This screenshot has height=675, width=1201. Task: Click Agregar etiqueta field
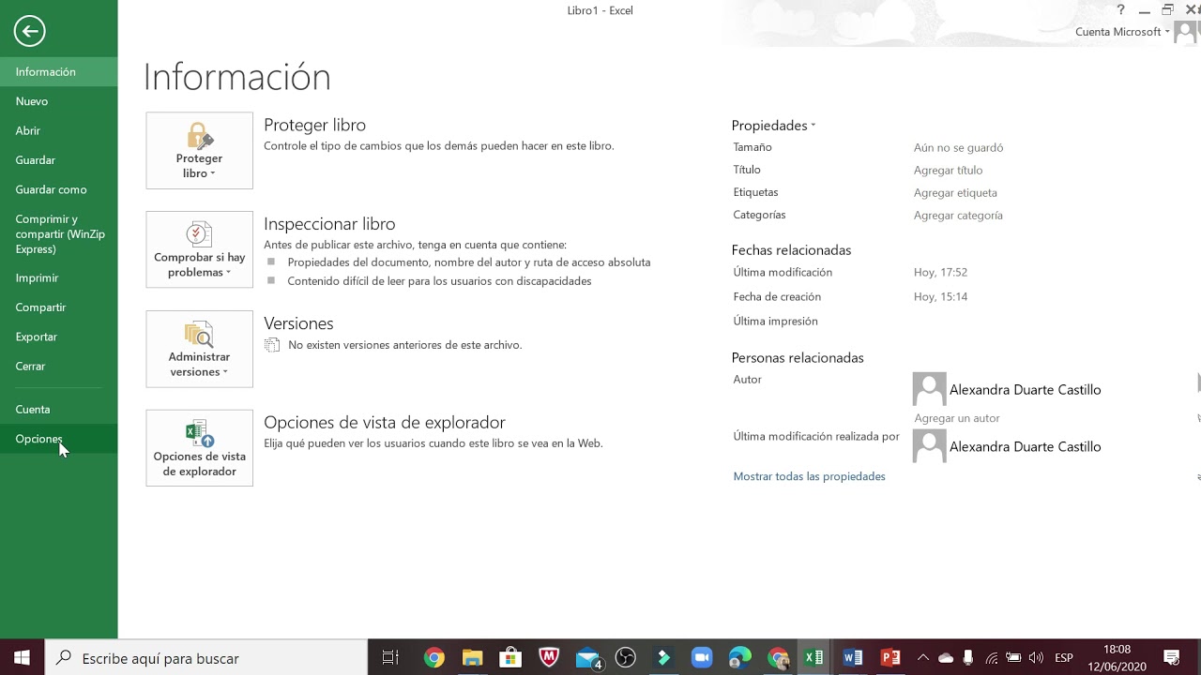pyautogui.click(x=955, y=192)
